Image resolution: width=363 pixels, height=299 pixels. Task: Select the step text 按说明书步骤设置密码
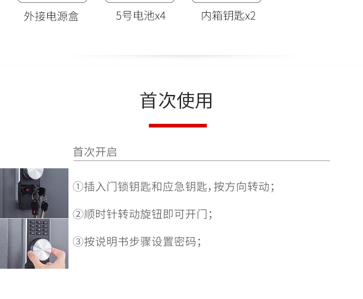(140, 242)
